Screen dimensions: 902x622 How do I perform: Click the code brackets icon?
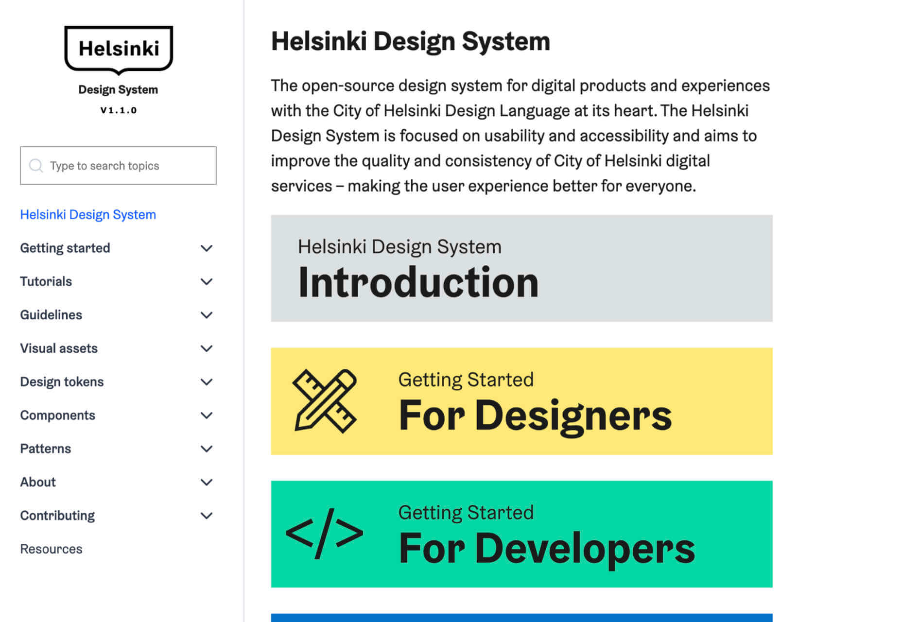(x=325, y=534)
